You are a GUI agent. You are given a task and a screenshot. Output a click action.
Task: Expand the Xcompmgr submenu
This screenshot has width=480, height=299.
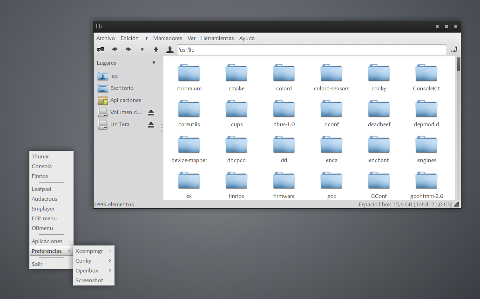tap(94, 251)
